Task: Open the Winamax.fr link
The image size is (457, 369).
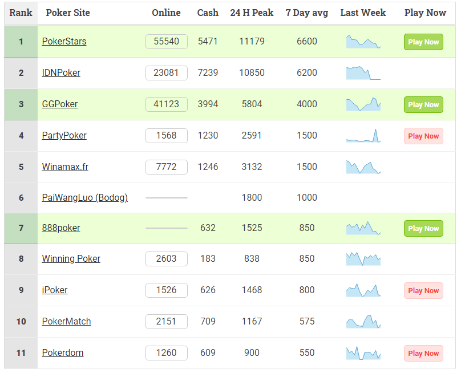Action: tap(65, 167)
